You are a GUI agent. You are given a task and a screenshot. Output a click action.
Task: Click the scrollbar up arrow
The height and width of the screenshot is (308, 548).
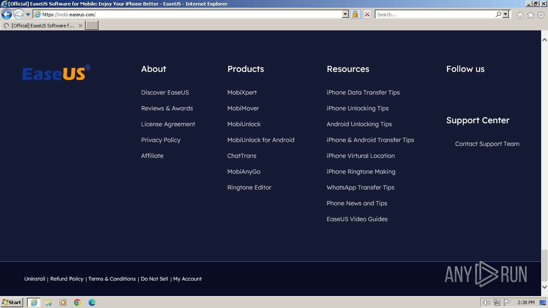(545, 39)
